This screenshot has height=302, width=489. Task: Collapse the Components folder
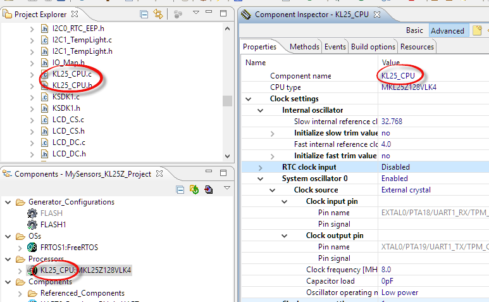click(x=8, y=282)
